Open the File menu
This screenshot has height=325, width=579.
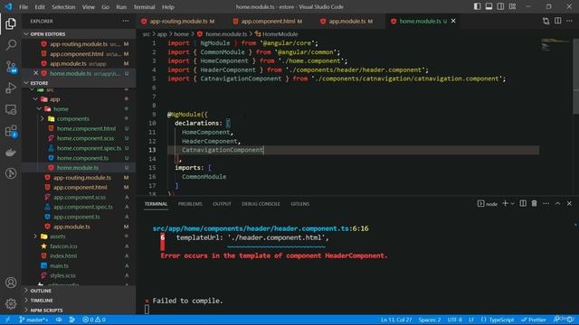tap(24, 6)
